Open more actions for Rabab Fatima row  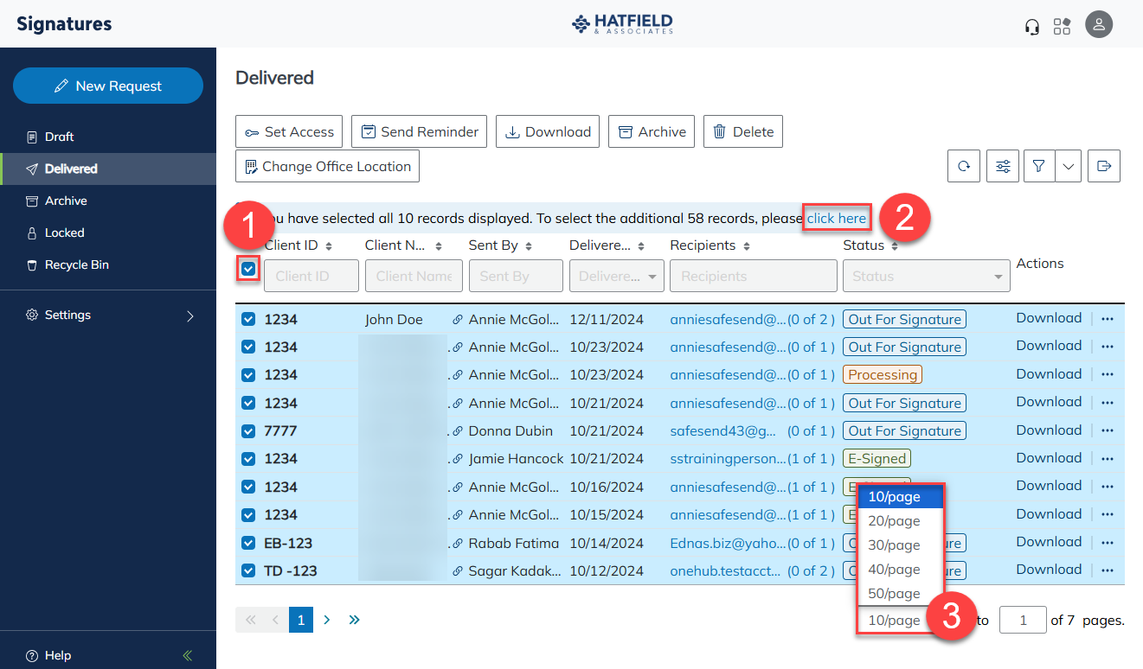coord(1107,542)
